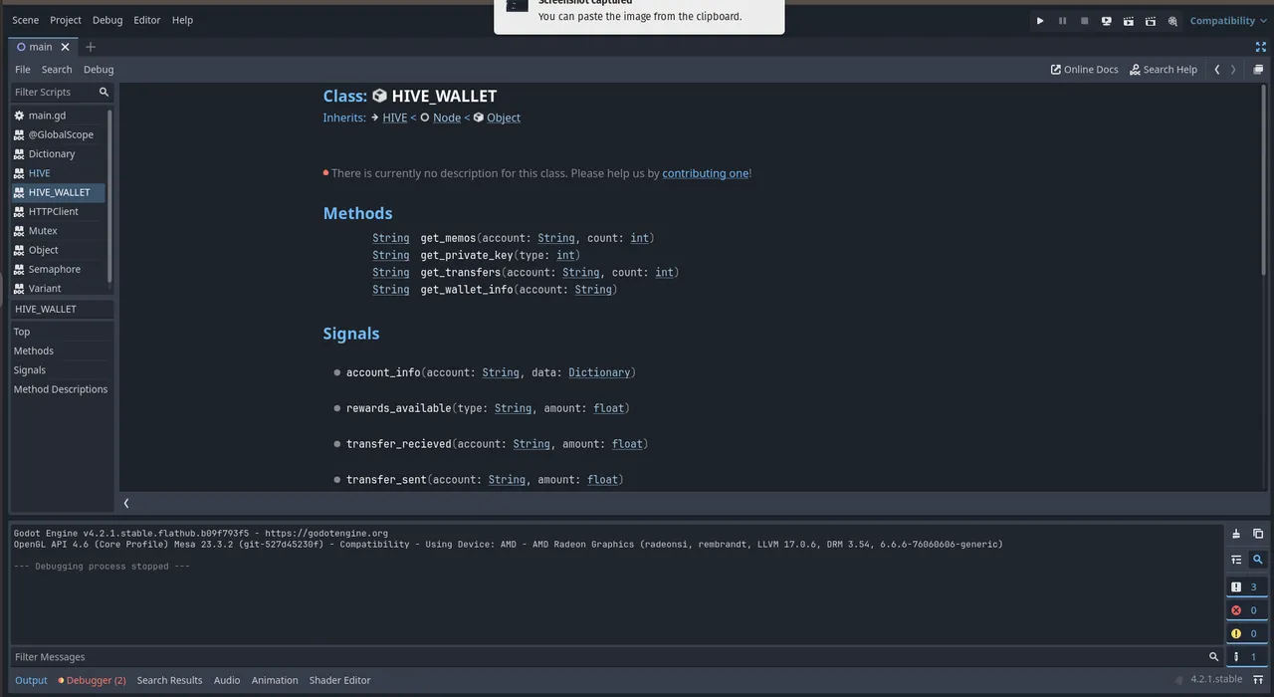Jump to Methods in outline
This screenshot has height=697, width=1274.
[x=62, y=350]
